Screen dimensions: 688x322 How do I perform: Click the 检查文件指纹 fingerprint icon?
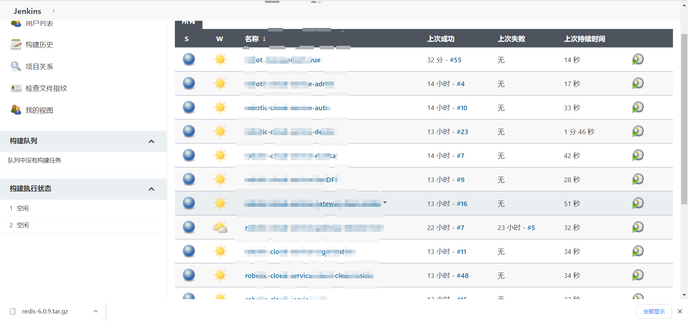16,88
